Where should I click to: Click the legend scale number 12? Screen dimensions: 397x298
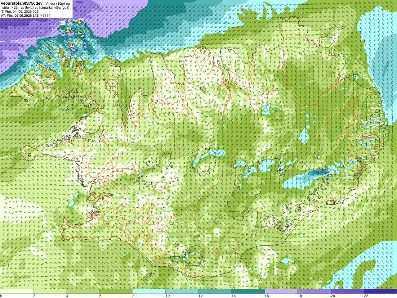tap(200, 296)
